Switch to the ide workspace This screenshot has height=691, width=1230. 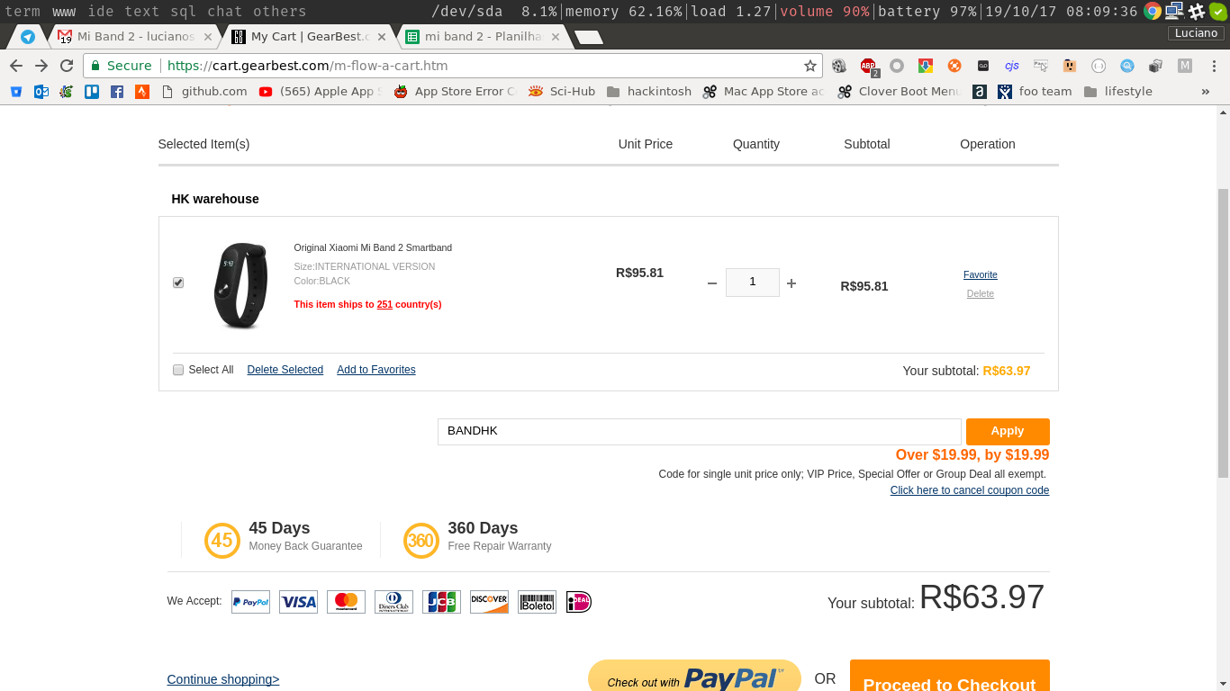pos(101,12)
